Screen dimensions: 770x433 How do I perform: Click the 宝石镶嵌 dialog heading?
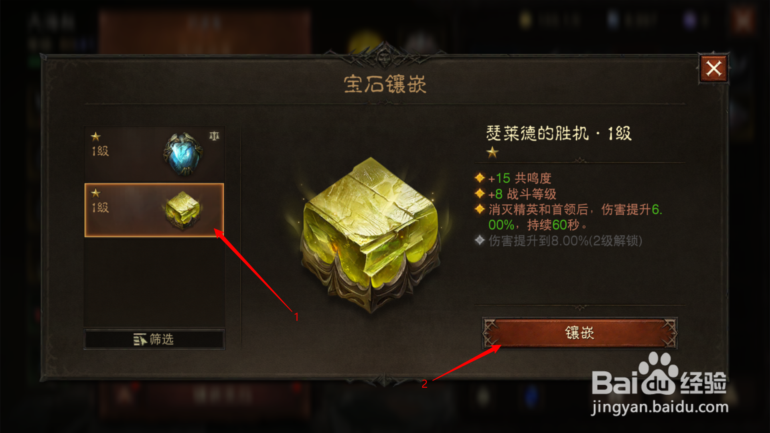click(x=385, y=84)
